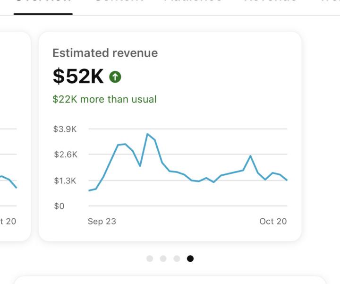Image resolution: width=340 pixels, height=284 pixels.
Task: Click the $2.6K axis label
Action: (x=66, y=155)
